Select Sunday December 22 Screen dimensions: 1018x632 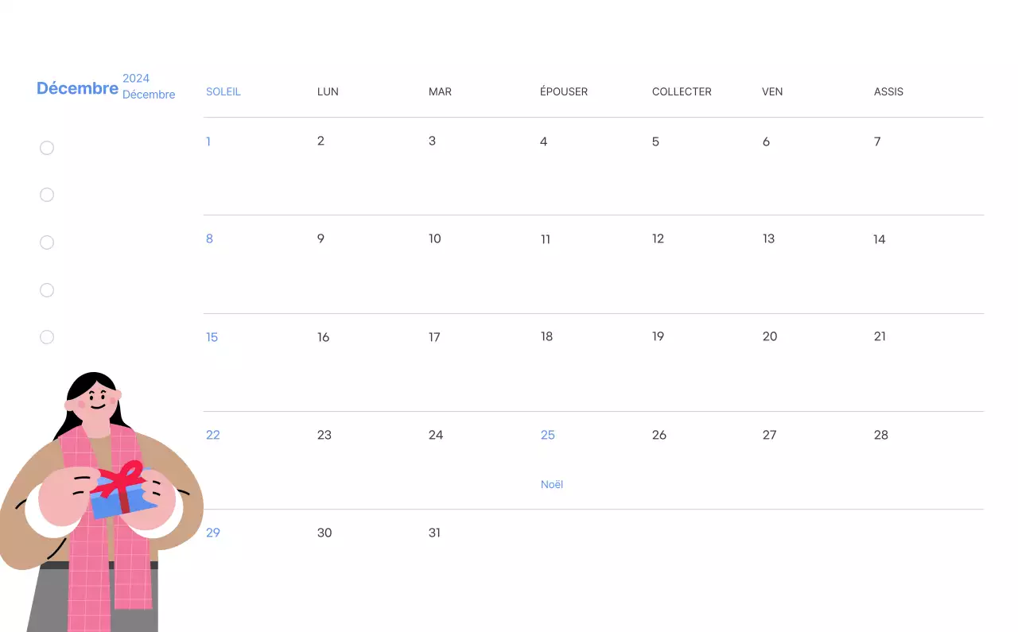213,435
